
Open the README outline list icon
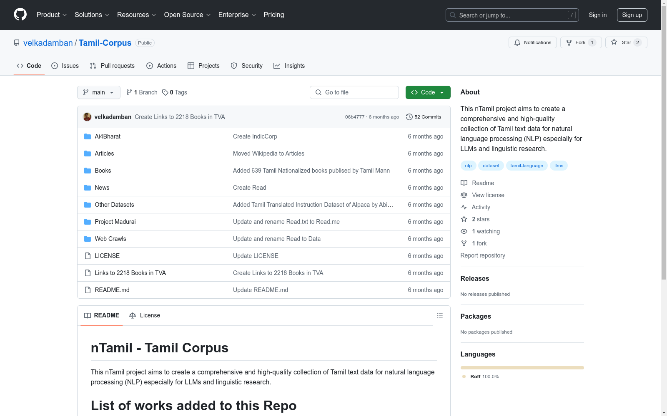(x=439, y=316)
